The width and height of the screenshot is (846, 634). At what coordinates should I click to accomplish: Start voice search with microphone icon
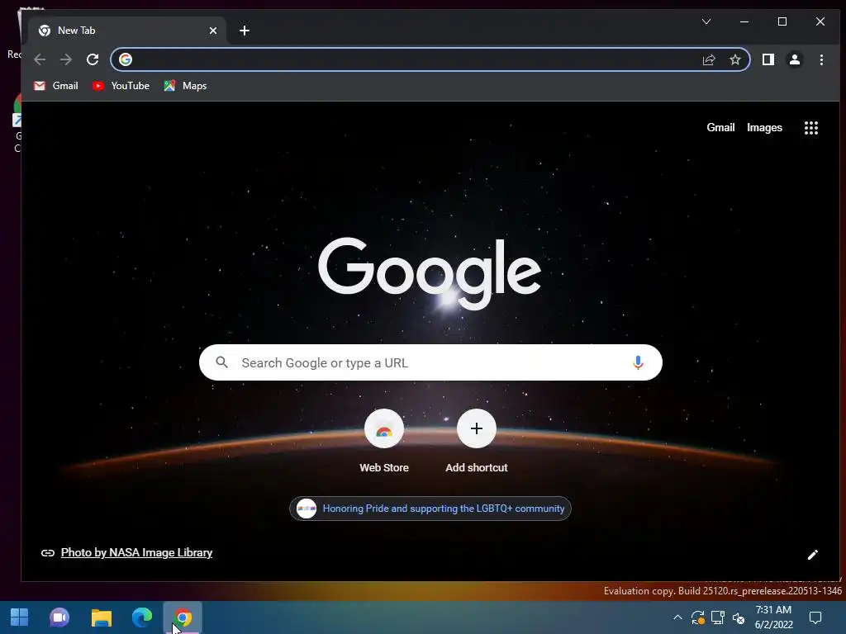pos(638,363)
